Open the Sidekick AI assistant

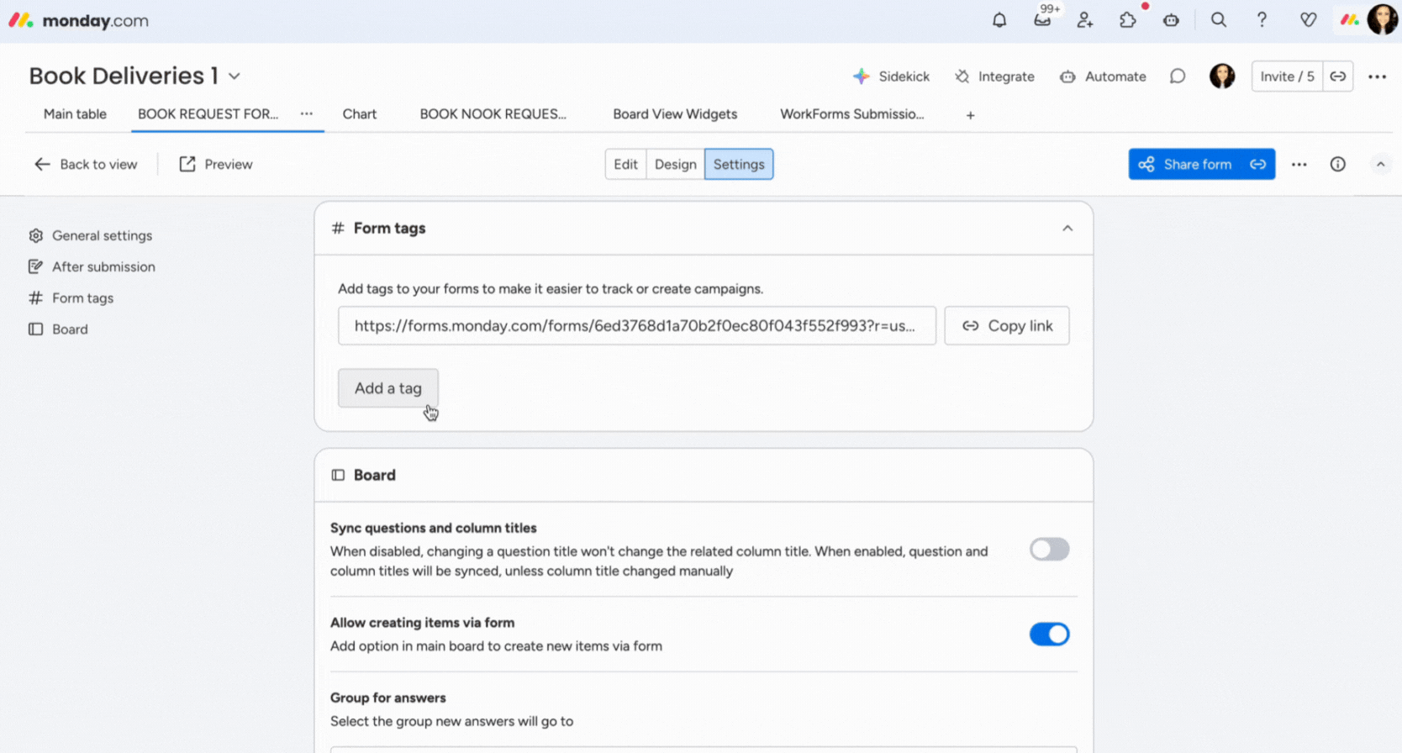891,76
